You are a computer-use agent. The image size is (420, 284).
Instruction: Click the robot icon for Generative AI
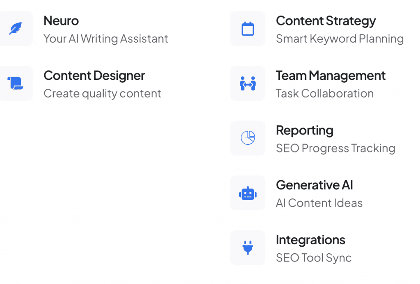pyautogui.click(x=247, y=193)
